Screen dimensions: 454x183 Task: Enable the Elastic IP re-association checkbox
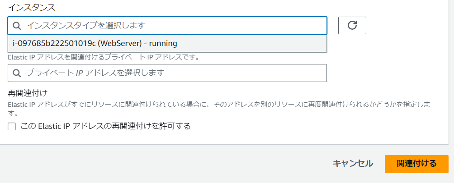click(x=12, y=126)
